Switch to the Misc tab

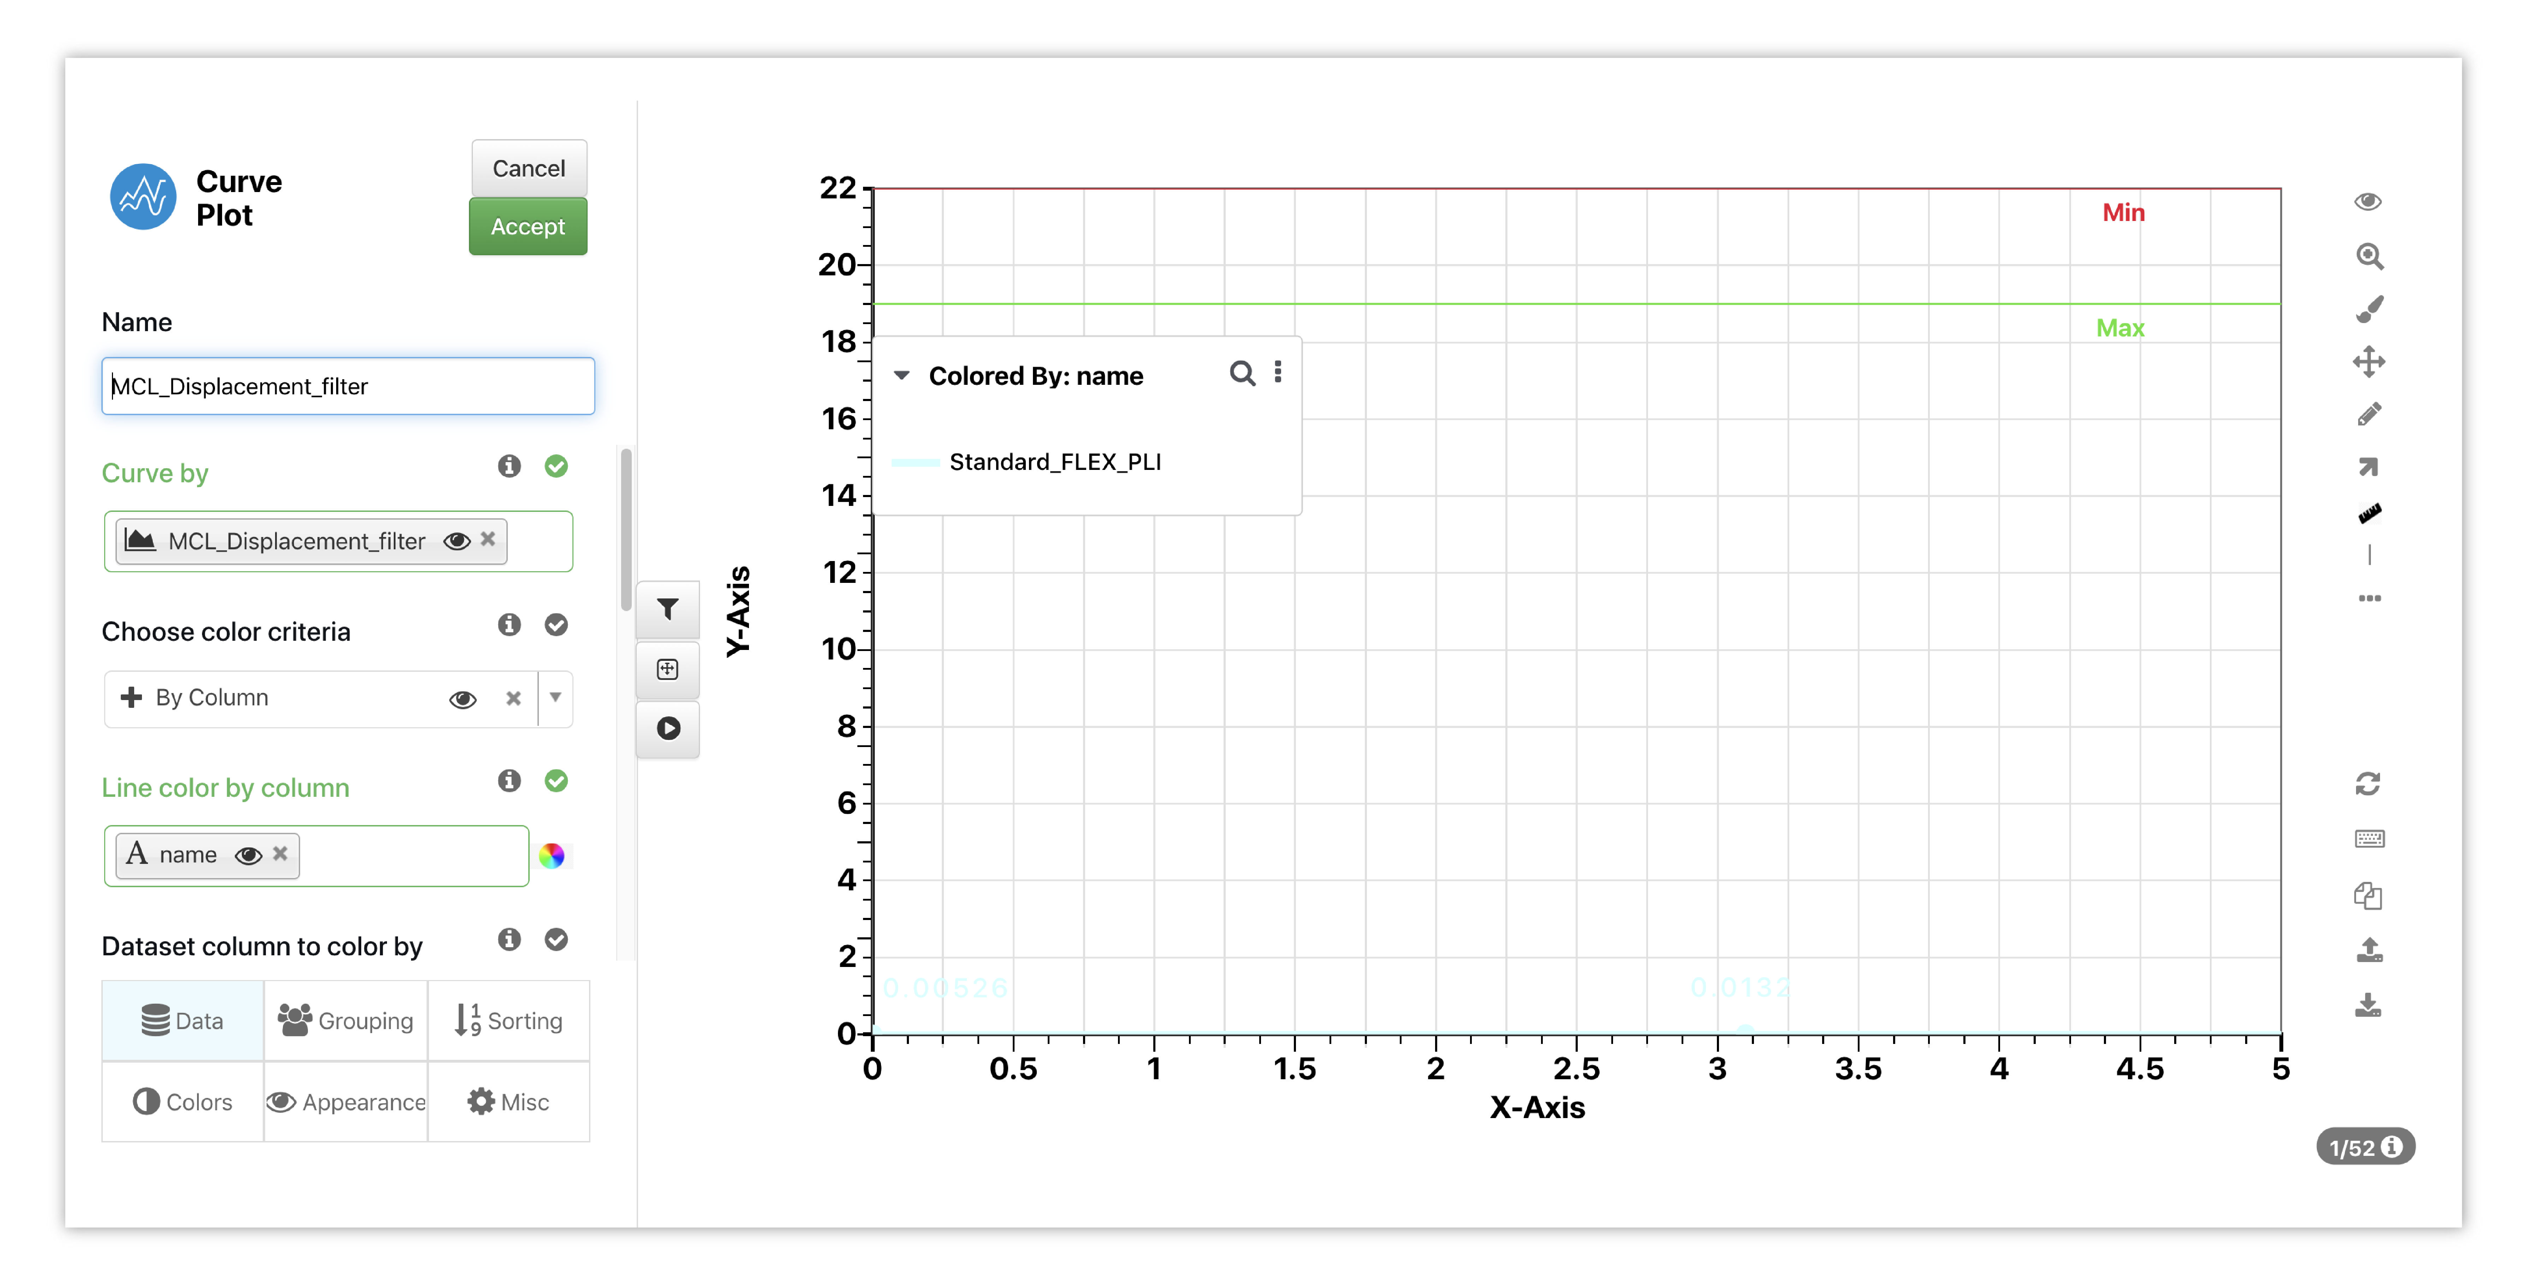pyautogui.click(x=508, y=1101)
